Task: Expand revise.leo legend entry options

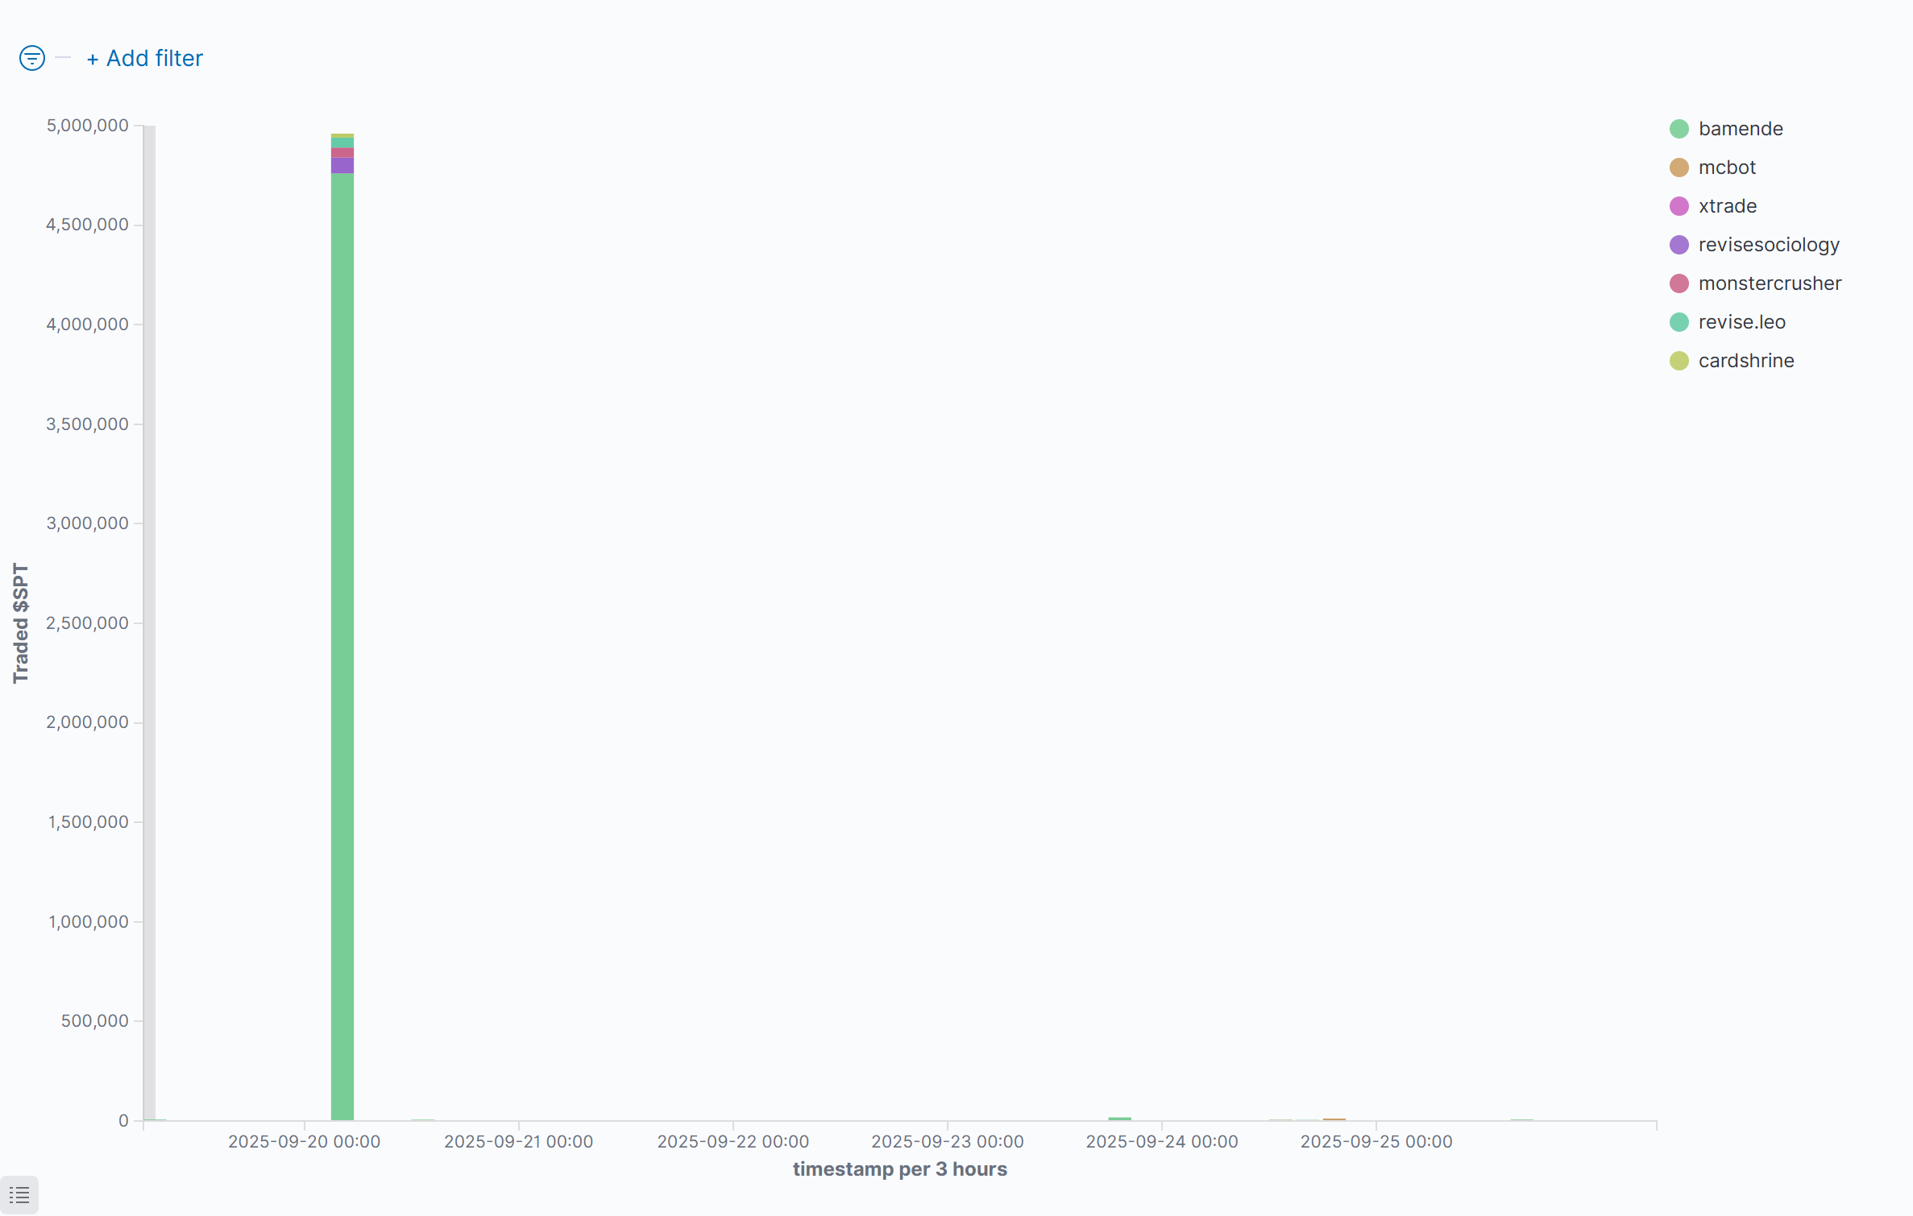Action: pos(1741,322)
